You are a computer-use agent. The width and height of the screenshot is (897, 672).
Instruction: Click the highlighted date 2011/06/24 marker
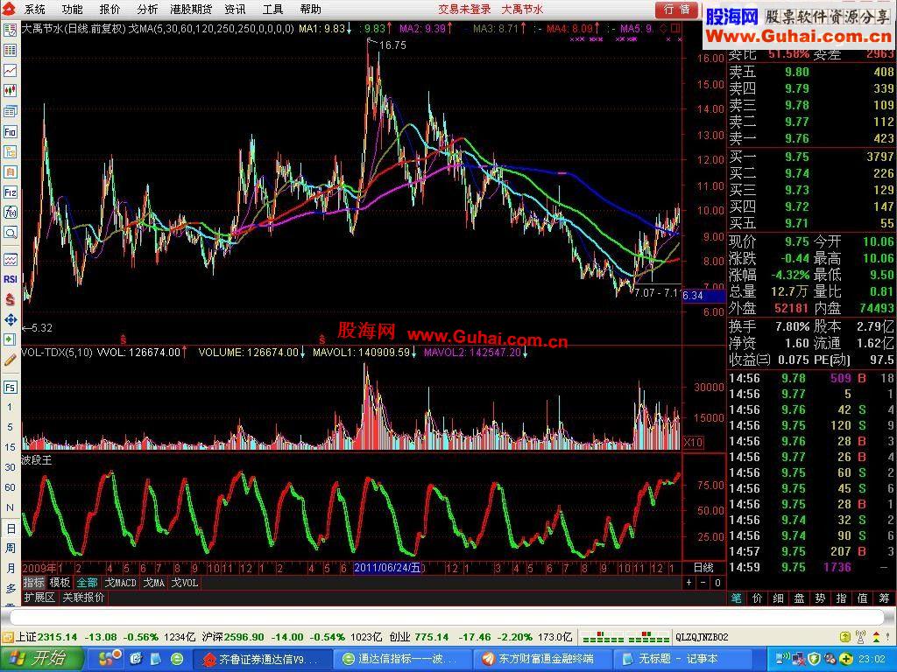pyautogui.click(x=387, y=568)
